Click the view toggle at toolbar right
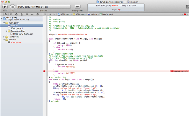Screen dimensions: 189x116 click(x=188, y=7)
